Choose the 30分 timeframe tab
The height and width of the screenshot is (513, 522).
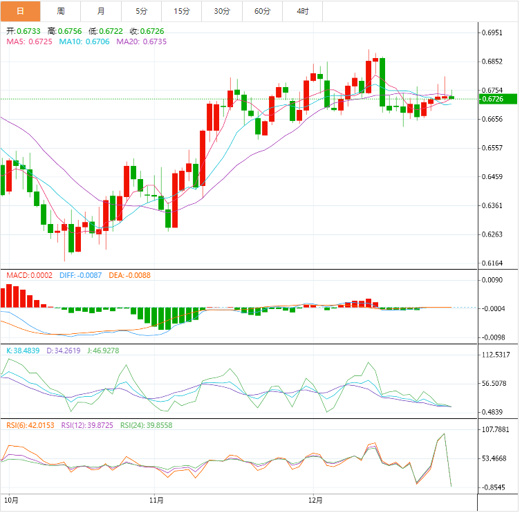coord(222,11)
